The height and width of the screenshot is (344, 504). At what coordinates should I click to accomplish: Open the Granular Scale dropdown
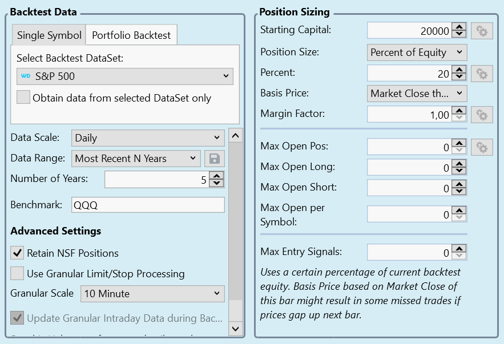[x=152, y=294]
